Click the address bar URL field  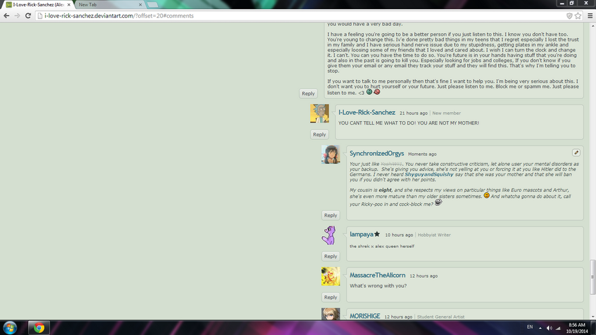point(300,16)
